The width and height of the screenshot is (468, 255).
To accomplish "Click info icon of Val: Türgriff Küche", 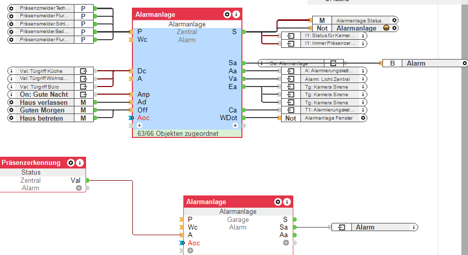I will (11, 71).
